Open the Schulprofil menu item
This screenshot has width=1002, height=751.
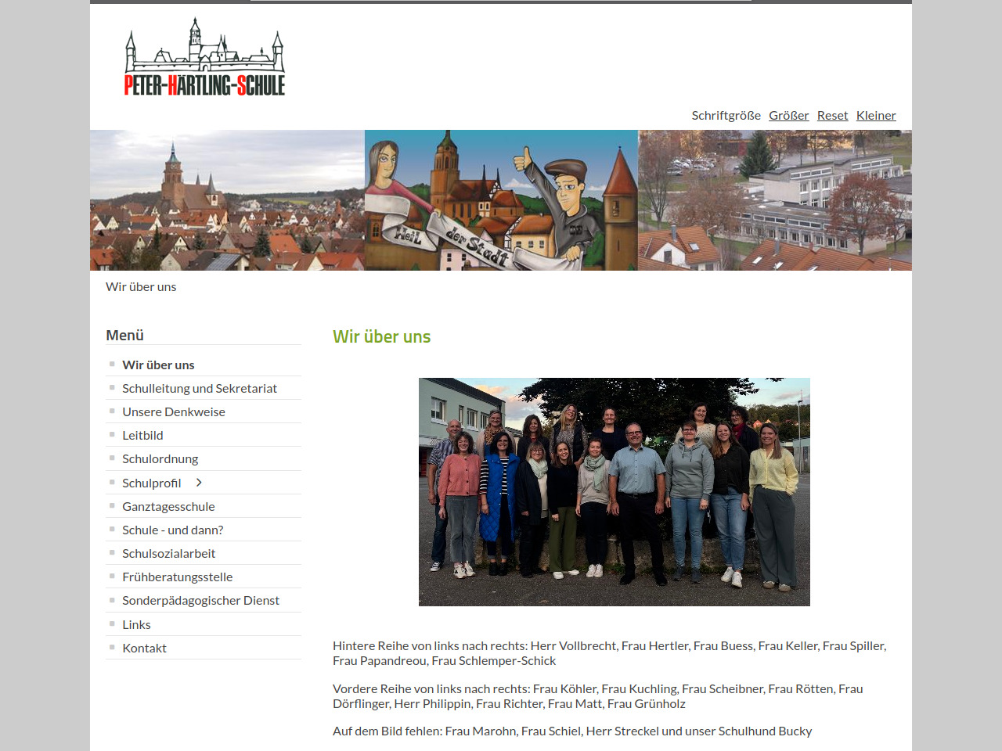(151, 483)
